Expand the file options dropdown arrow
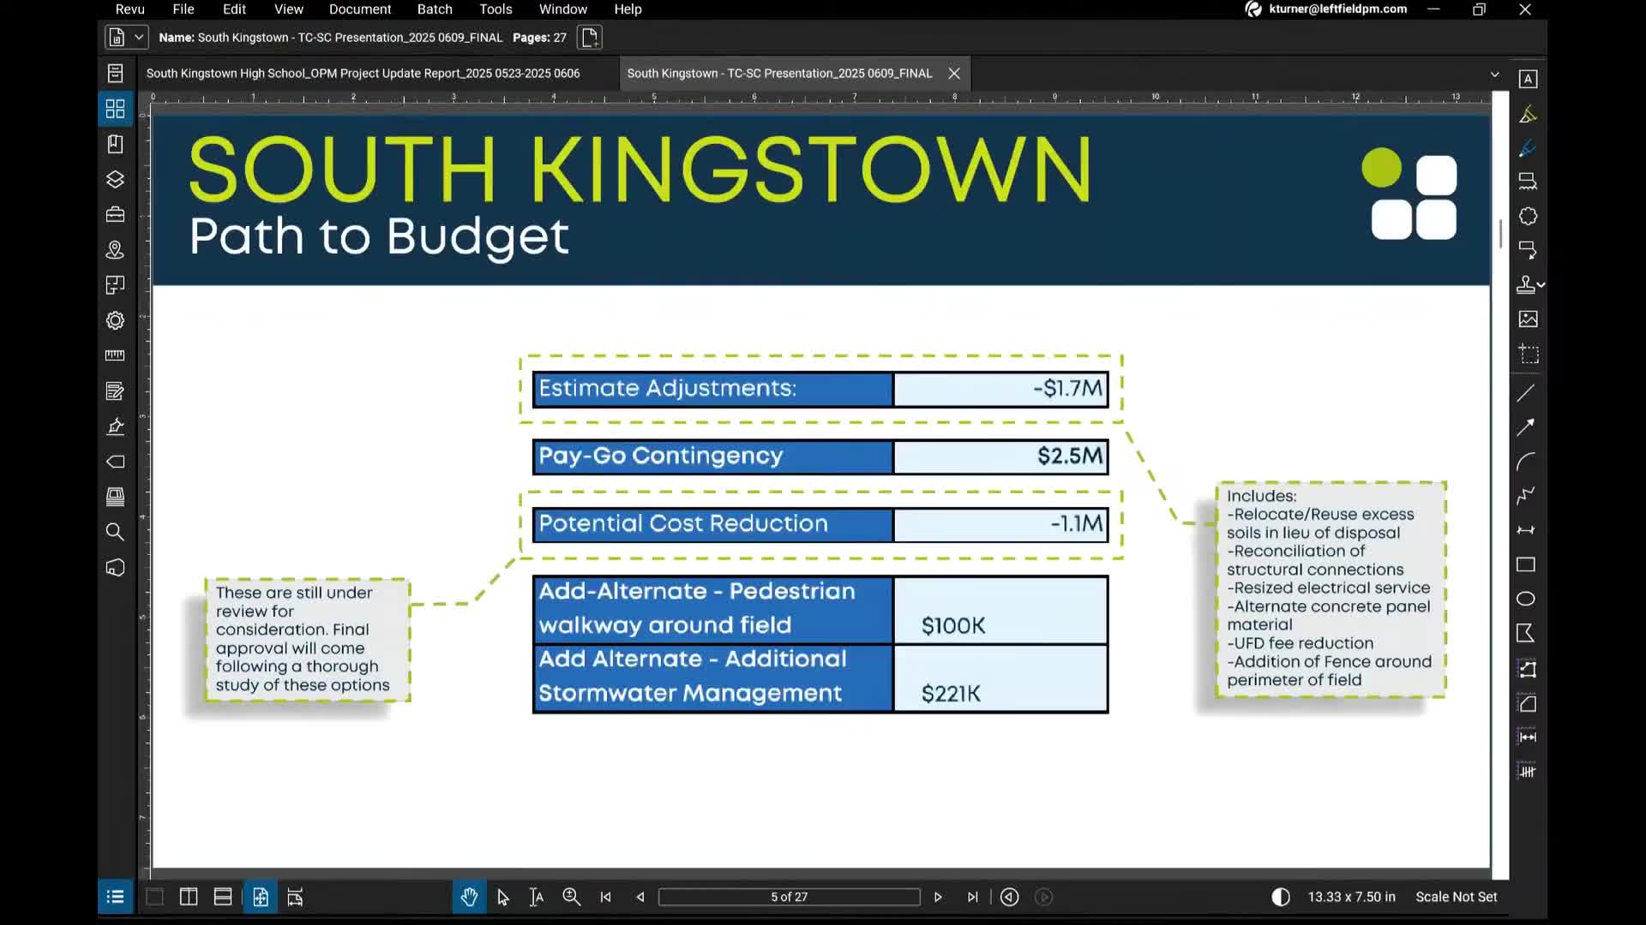Image resolution: width=1646 pixels, height=925 pixels. click(138, 37)
